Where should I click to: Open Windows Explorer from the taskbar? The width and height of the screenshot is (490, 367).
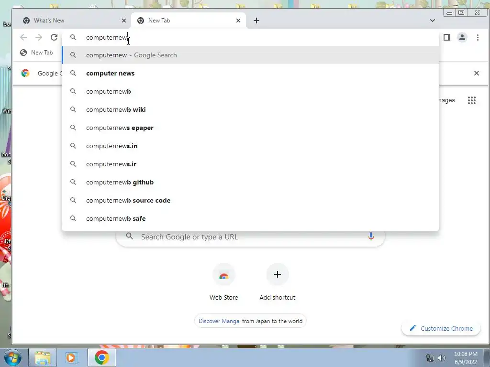[43, 358]
